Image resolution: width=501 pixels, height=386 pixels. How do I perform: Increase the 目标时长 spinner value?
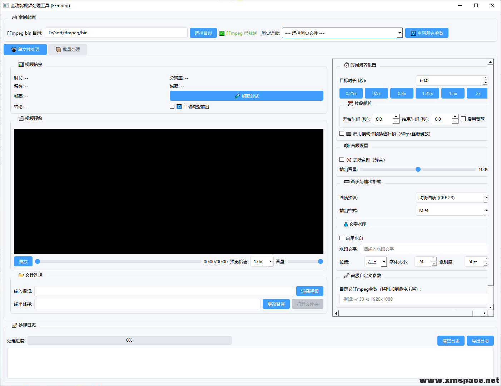click(x=485, y=78)
